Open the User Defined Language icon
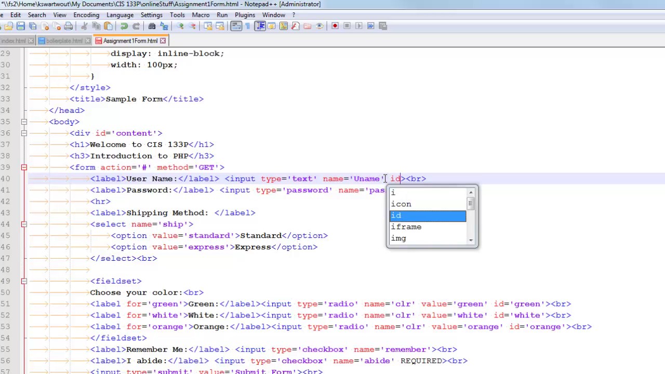The image size is (665, 374). 272,26
